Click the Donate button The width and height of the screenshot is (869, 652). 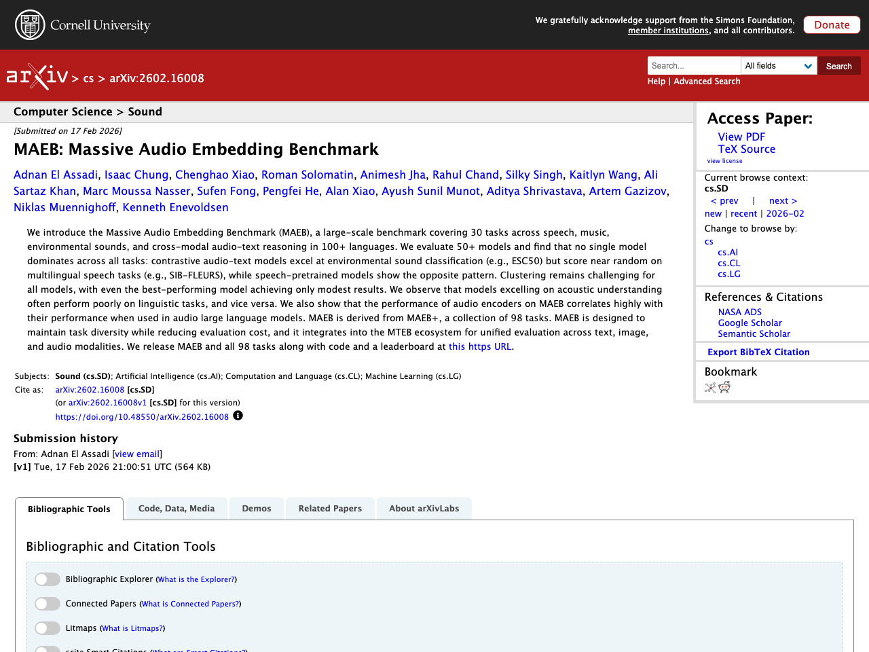(832, 24)
